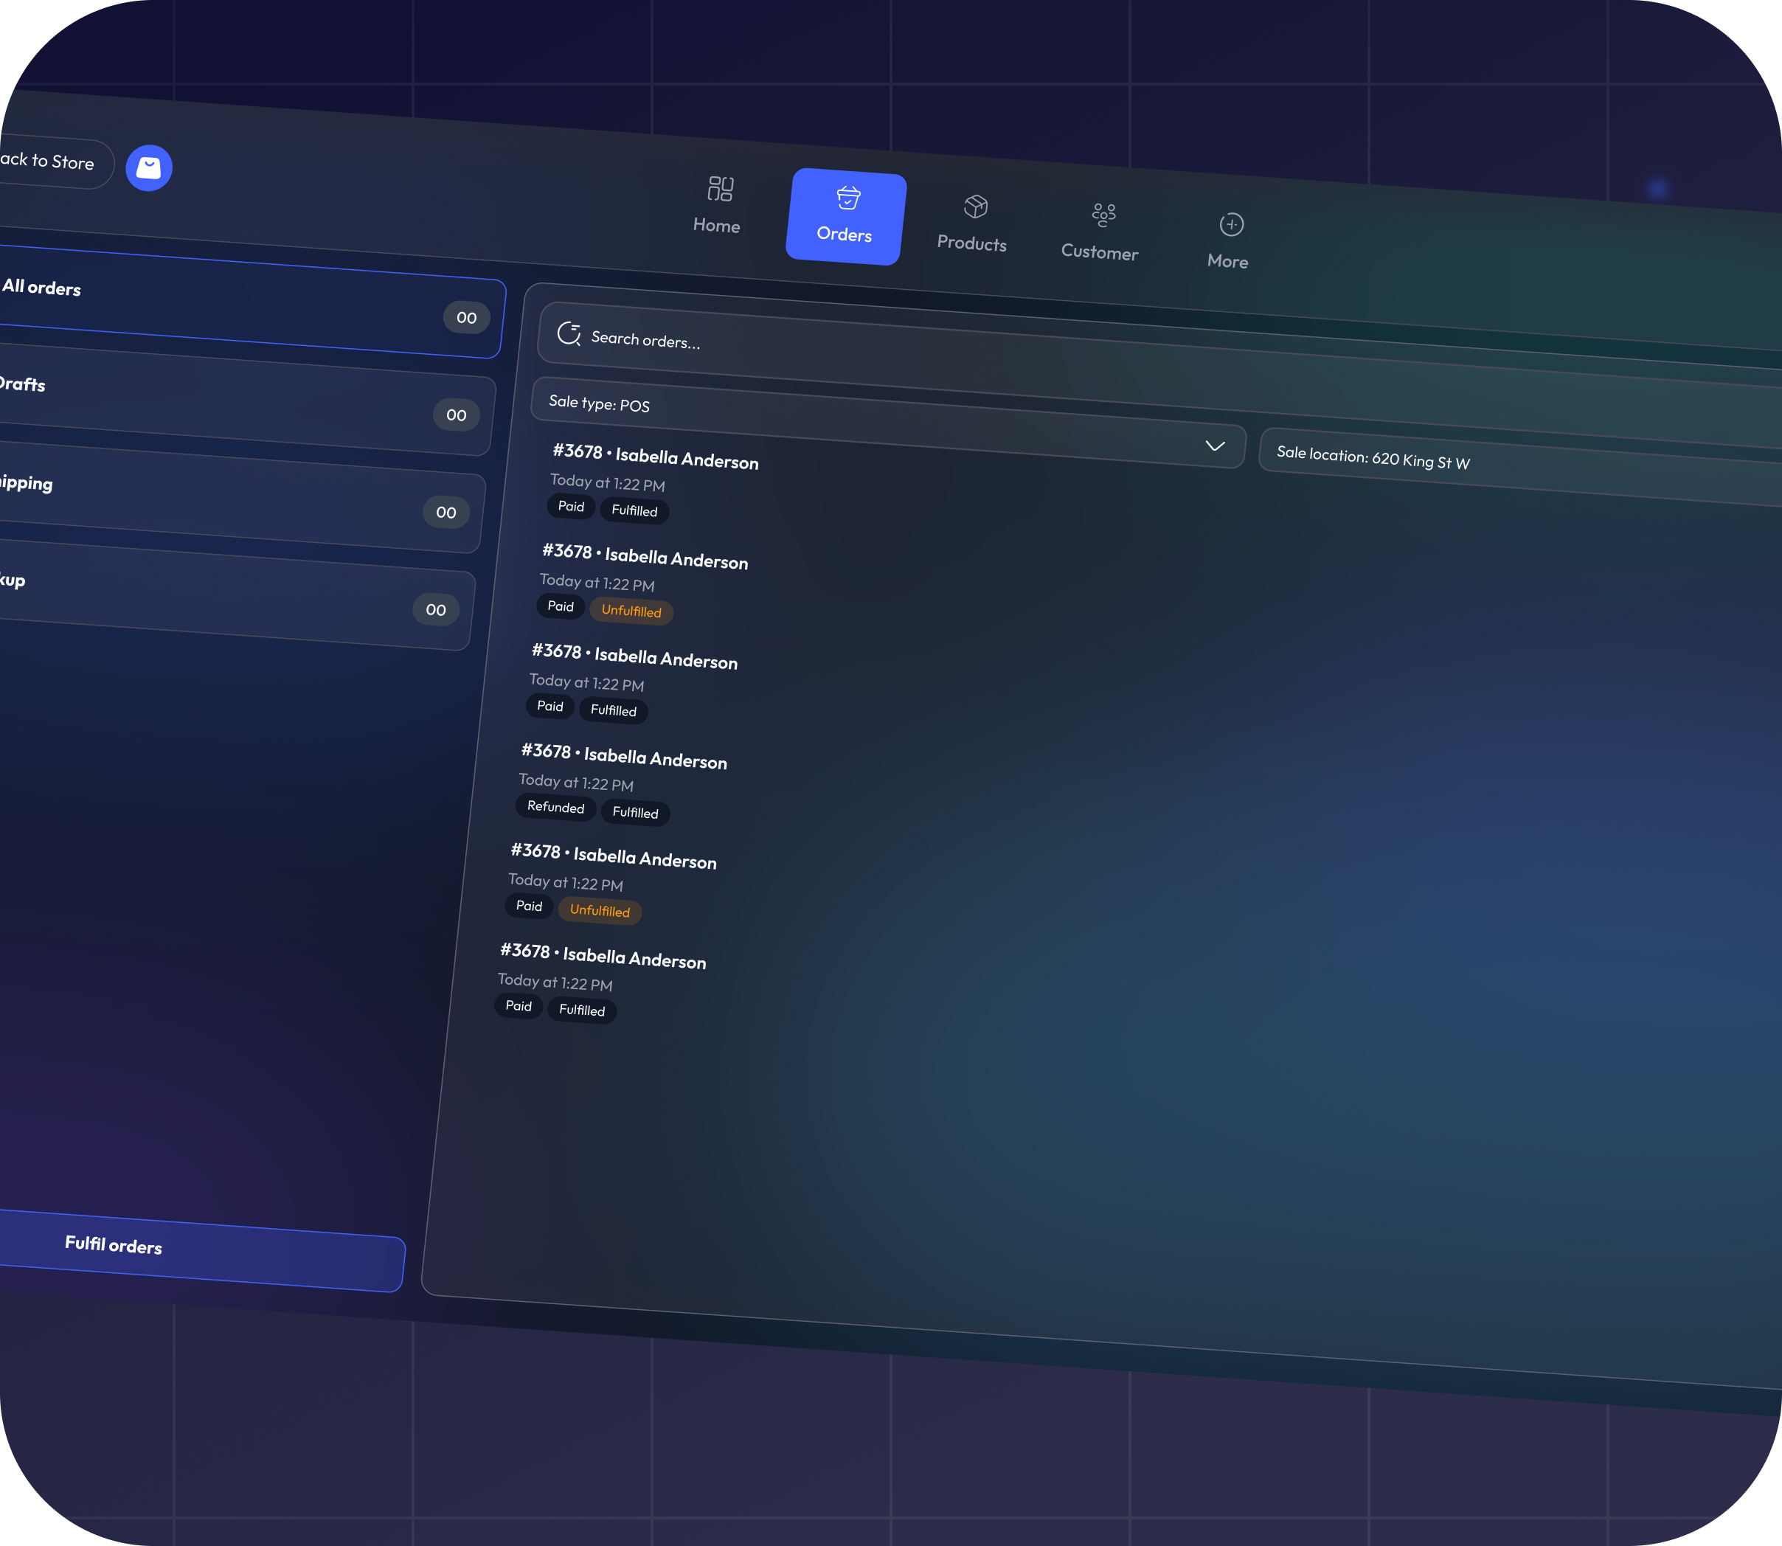Click the search magnifier icon in search bar
Image resolution: width=1782 pixels, height=1546 pixels.
click(x=569, y=334)
